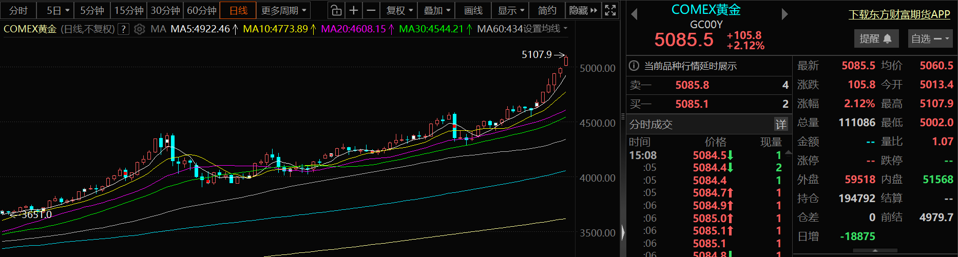Click 画线 drawing tool button
Viewport: 958px width, 257px height.
(x=473, y=10)
